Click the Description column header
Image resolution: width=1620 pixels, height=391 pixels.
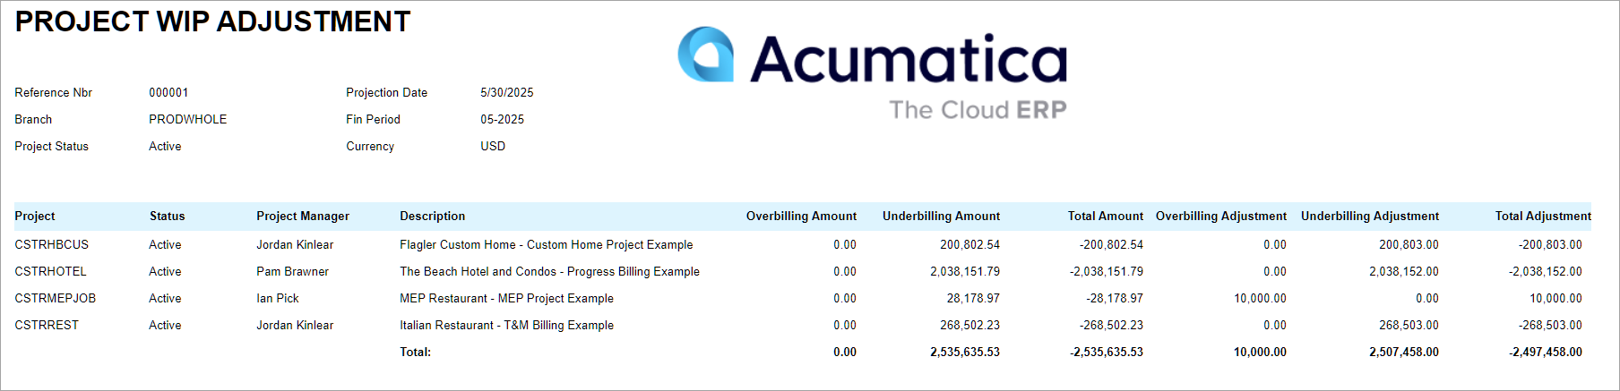[x=432, y=216]
